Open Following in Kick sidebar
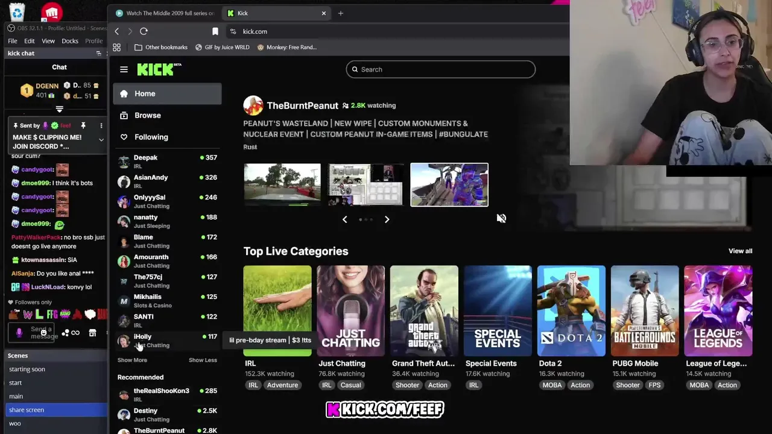This screenshot has width=772, height=434. pos(167,137)
